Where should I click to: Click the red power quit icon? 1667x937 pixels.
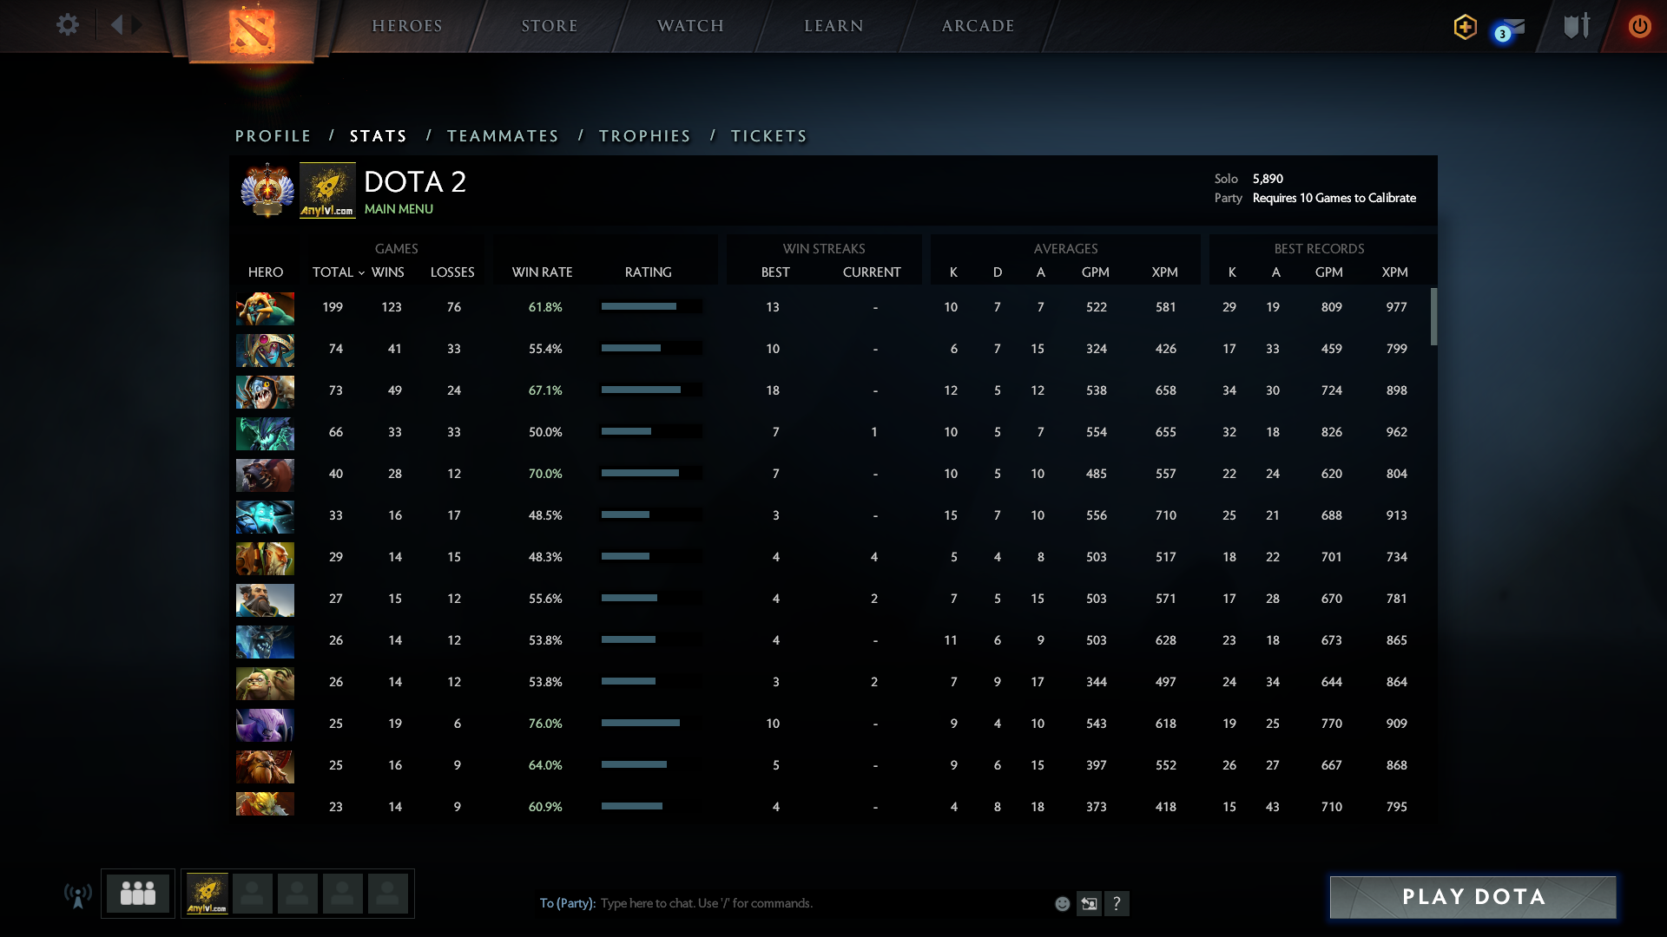click(x=1639, y=26)
